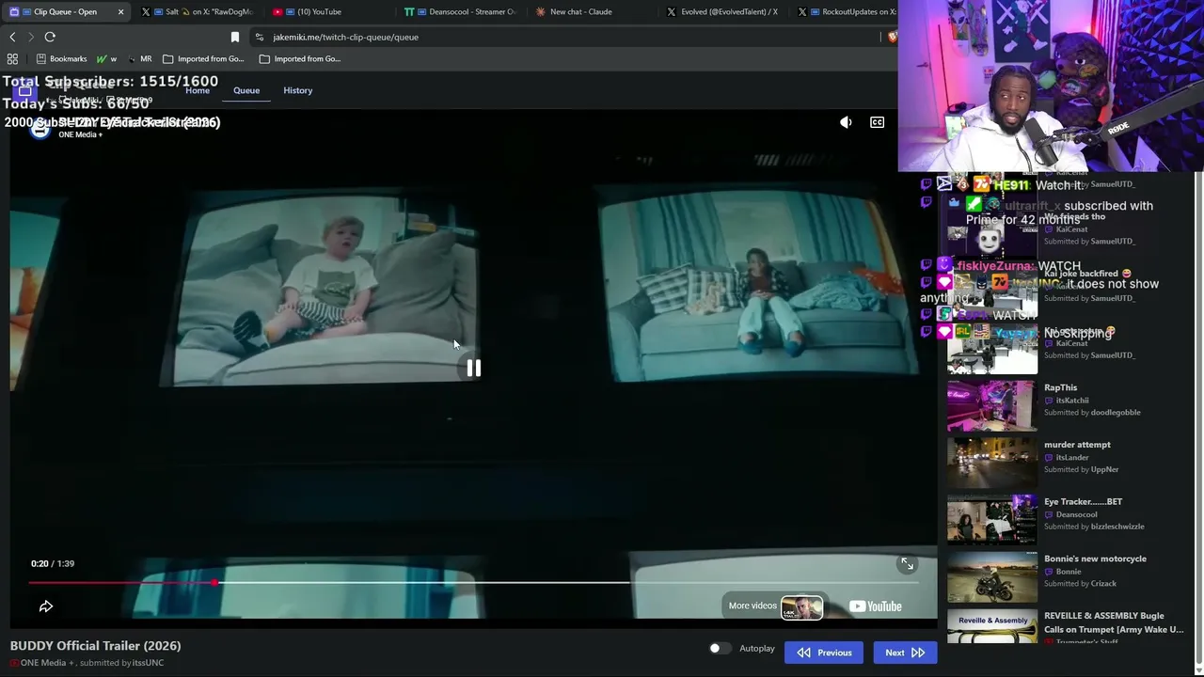1204x677 pixels.
Task: Switch to the Salt on X browser tab
Action: (198, 11)
